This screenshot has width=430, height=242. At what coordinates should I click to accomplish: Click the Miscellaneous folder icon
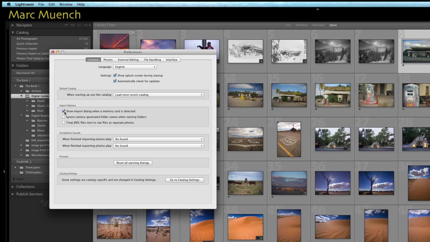point(27,155)
